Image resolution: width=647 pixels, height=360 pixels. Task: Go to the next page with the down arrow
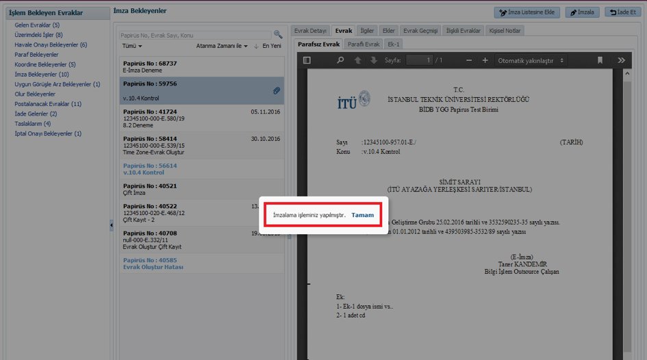[373, 60]
